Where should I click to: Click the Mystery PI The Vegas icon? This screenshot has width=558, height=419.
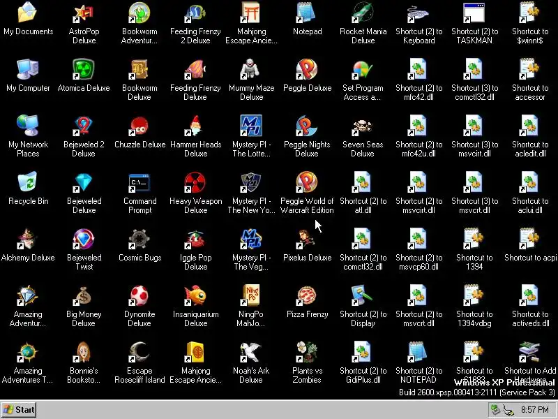click(x=251, y=239)
